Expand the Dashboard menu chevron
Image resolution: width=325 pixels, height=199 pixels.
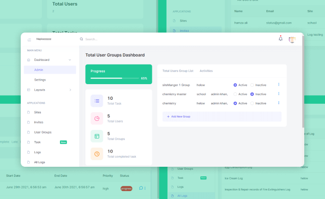point(70,60)
